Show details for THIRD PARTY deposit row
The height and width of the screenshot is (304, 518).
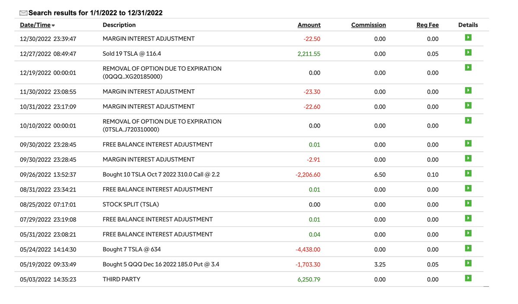(468, 278)
